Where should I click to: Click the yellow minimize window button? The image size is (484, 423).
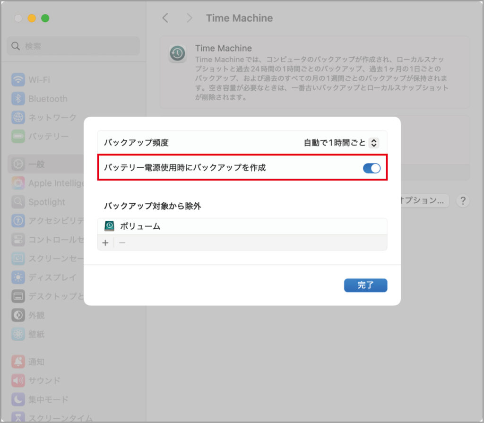[32, 18]
